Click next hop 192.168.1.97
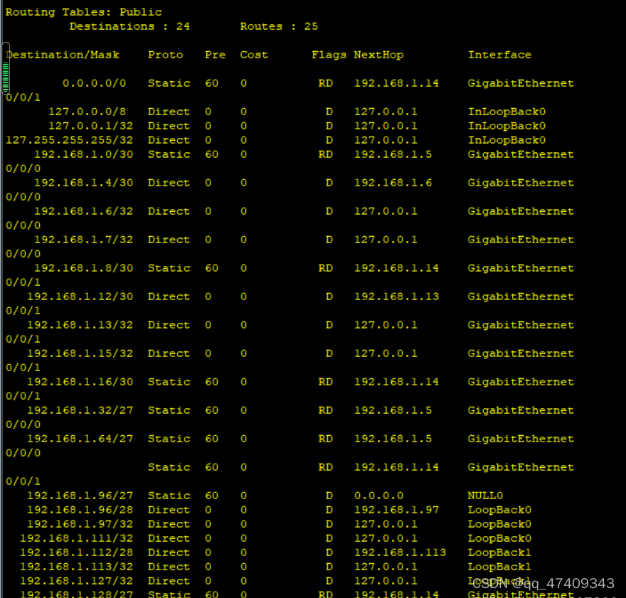This screenshot has height=598, width=626. click(396, 510)
